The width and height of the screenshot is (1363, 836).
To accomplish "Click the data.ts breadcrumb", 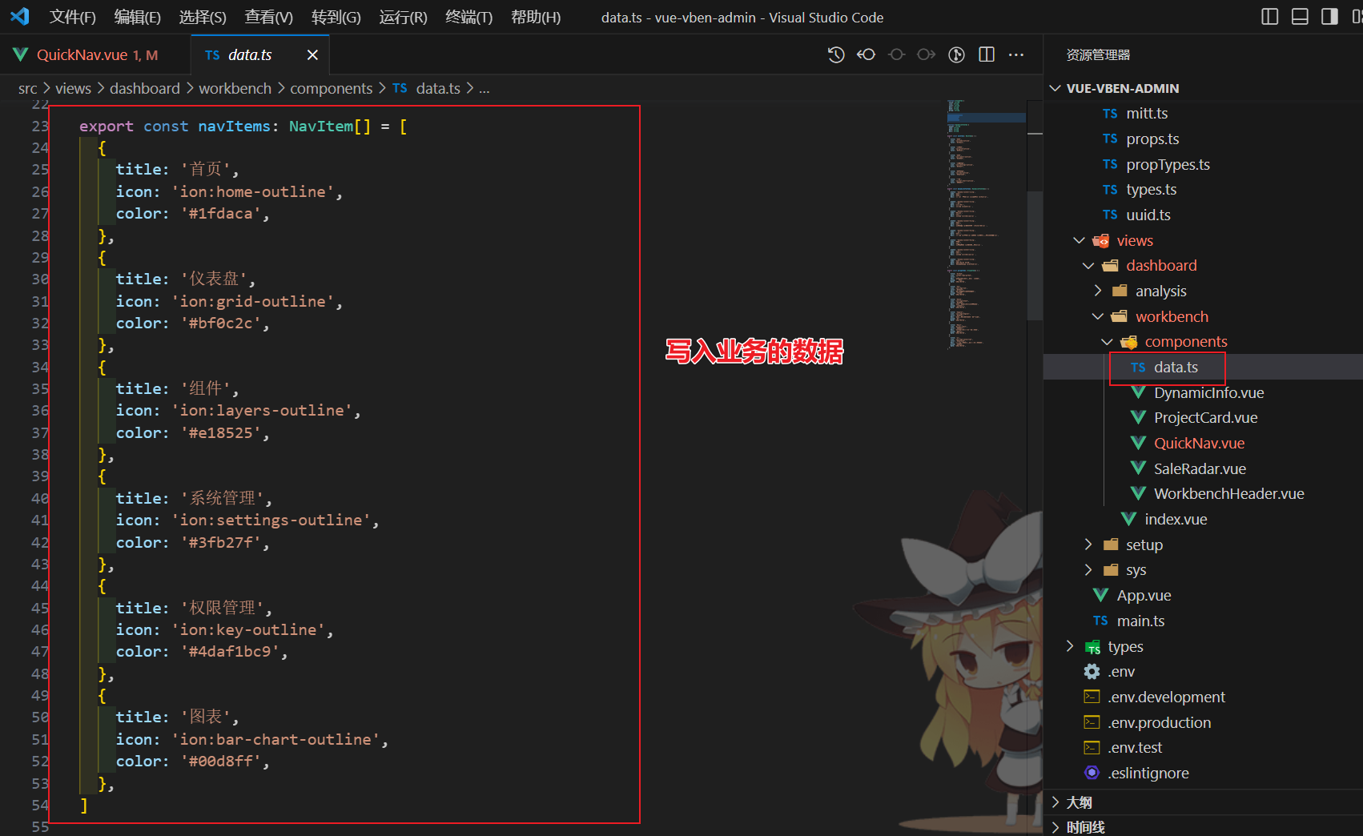I will (437, 88).
